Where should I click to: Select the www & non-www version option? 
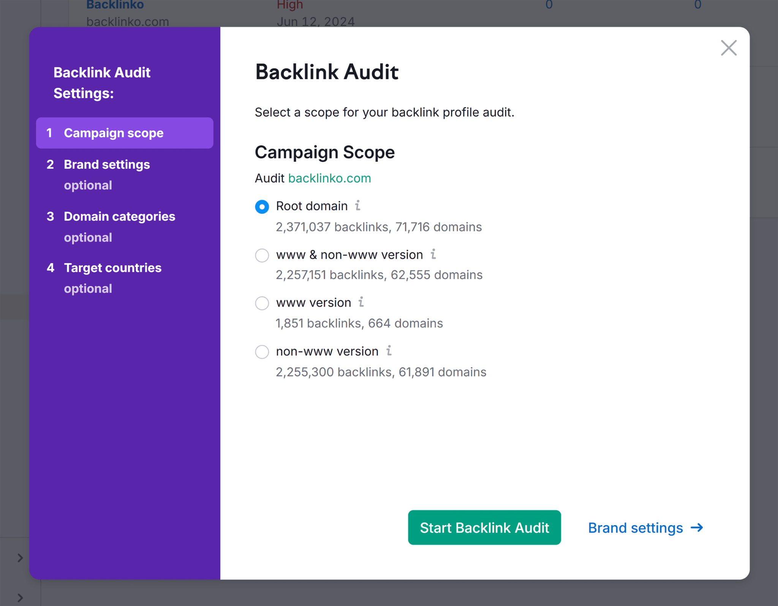coord(263,255)
